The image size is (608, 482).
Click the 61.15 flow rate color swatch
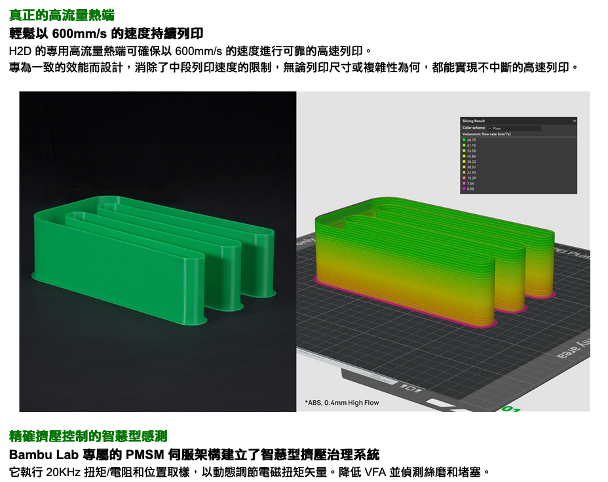point(464,145)
